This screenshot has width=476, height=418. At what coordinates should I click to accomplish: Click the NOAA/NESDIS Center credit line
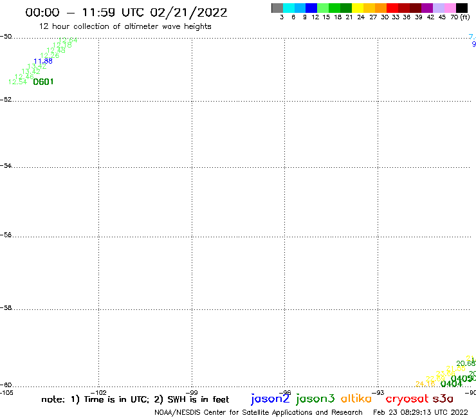pos(259,412)
